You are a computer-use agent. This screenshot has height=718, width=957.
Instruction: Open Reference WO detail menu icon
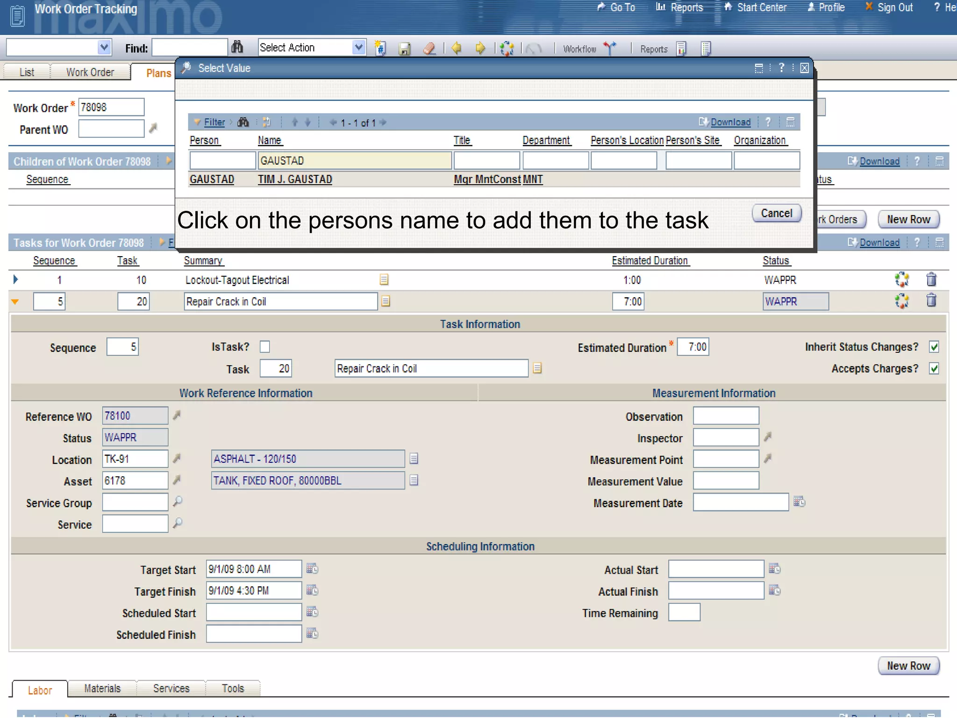(177, 415)
